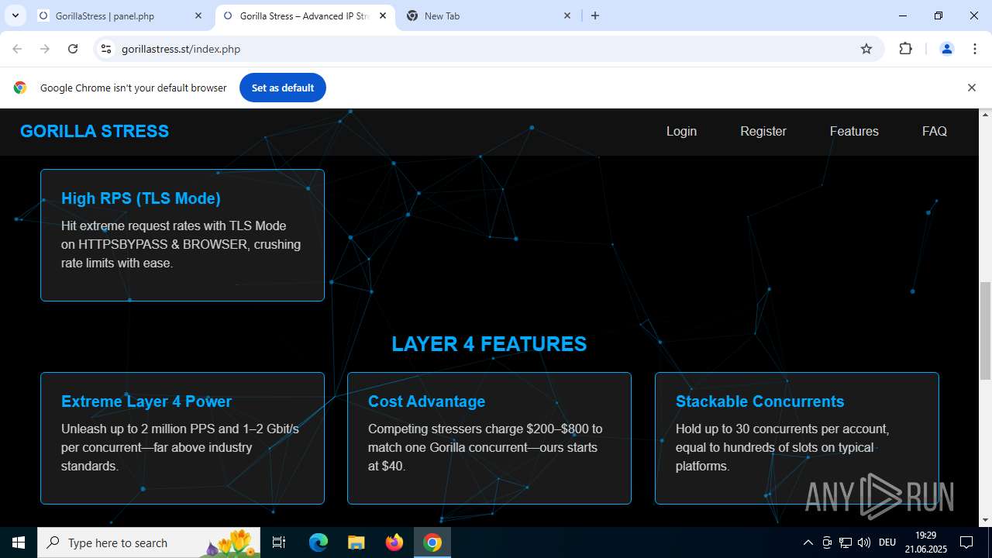Open Windows Start menu
Image resolution: width=992 pixels, height=558 pixels.
pyautogui.click(x=19, y=542)
